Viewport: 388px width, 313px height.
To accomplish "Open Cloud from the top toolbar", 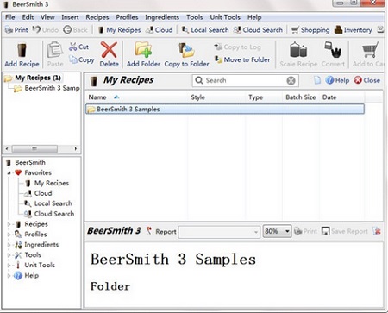I will (x=160, y=30).
